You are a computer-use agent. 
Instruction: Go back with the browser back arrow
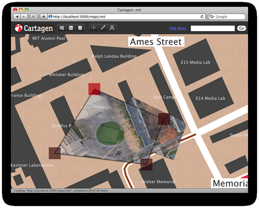tap(17, 17)
